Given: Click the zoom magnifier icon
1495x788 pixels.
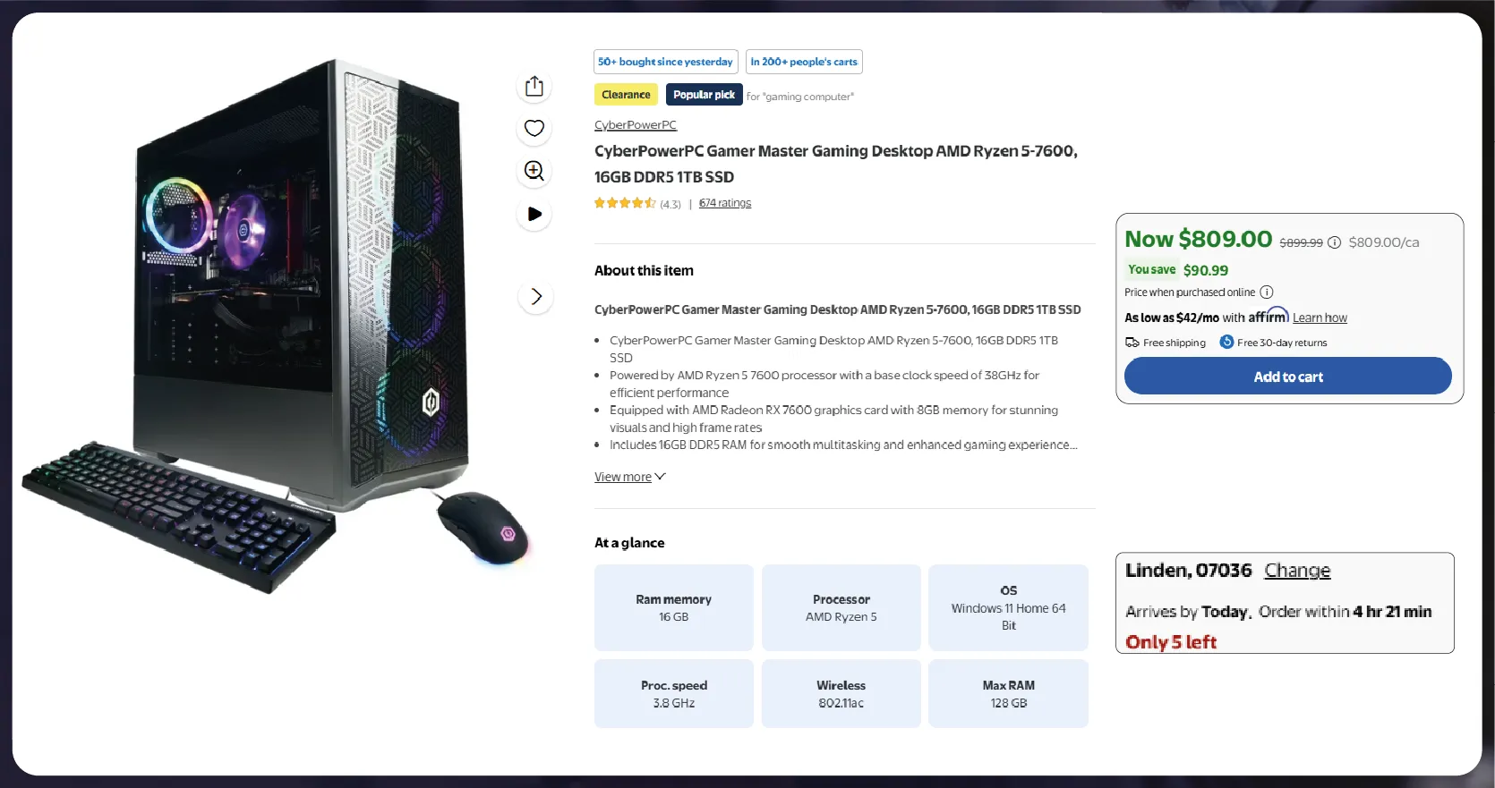Looking at the screenshot, I should tap(534, 171).
